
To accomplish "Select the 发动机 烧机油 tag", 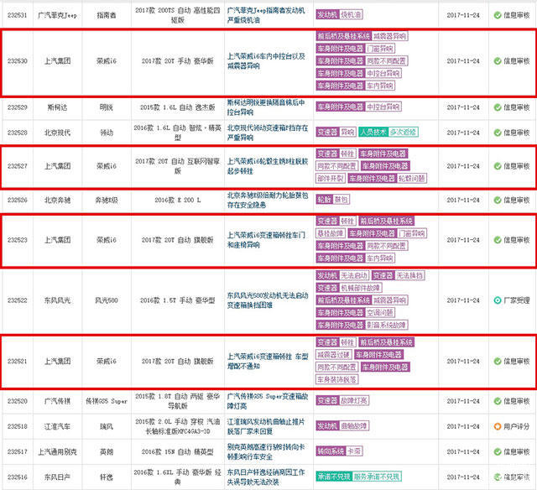I will [x=339, y=14].
